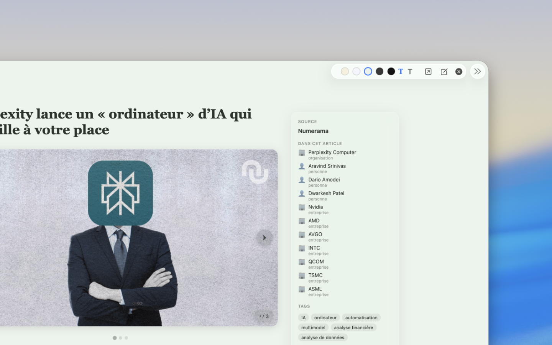The width and height of the screenshot is (552, 345).
Task: Click the AMD company icon
Action: tap(302, 221)
